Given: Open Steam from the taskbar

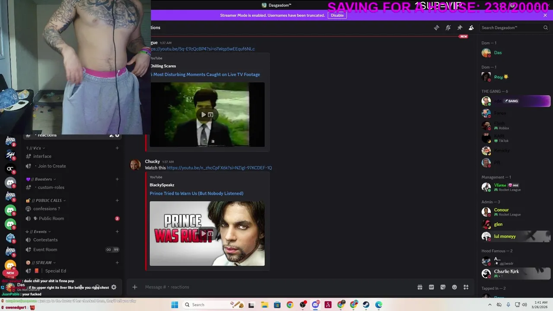Looking at the screenshot, I should pyautogui.click(x=366, y=305).
